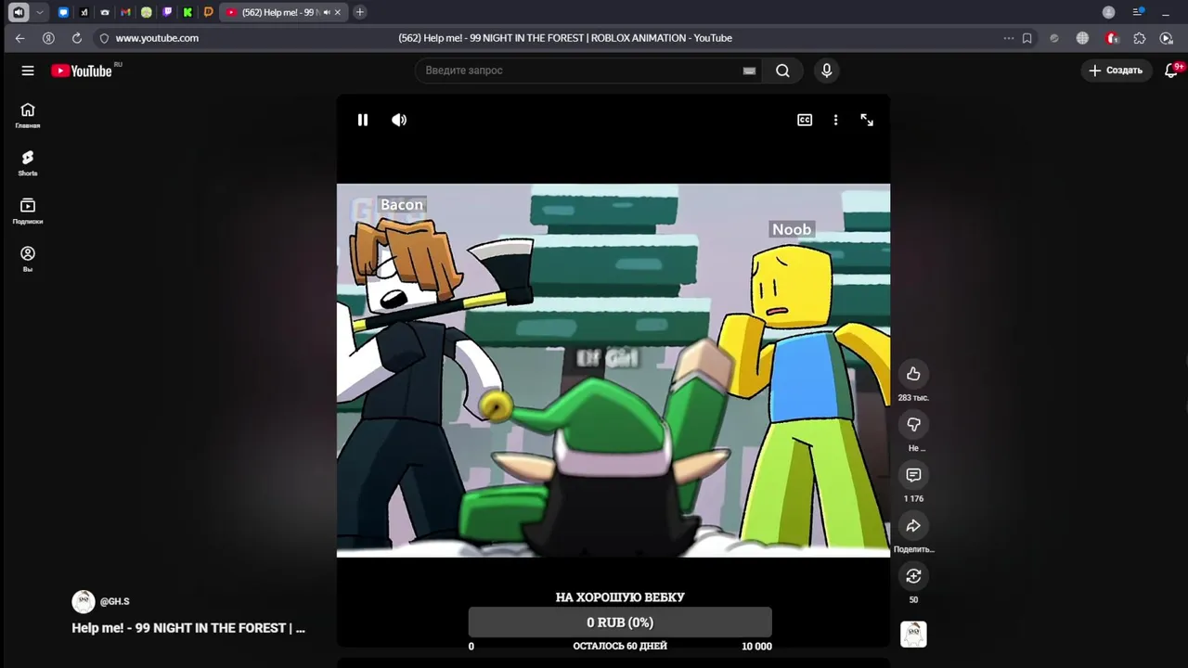Open the extensions puzzle-piece icon
The width and height of the screenshot is (1188, 668).
tap(1140, 38)
